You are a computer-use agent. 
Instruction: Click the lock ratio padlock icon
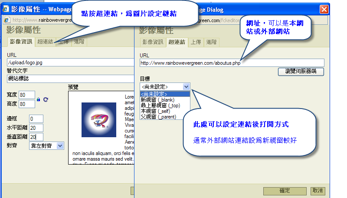[38, 99]
